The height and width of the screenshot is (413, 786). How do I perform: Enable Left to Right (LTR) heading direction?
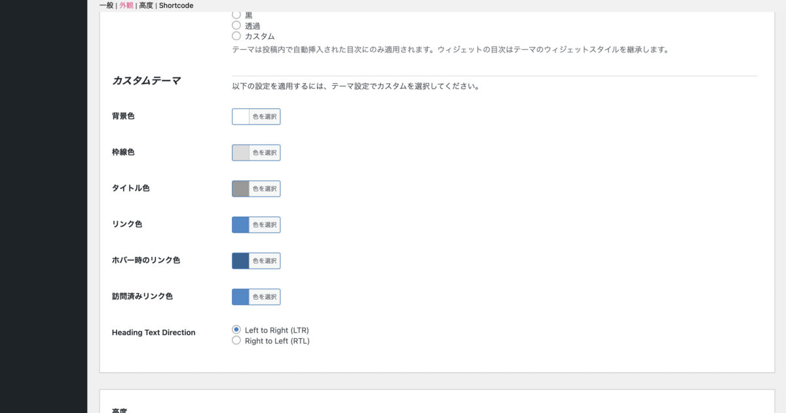pyautogui.click(x=236, y=330)
